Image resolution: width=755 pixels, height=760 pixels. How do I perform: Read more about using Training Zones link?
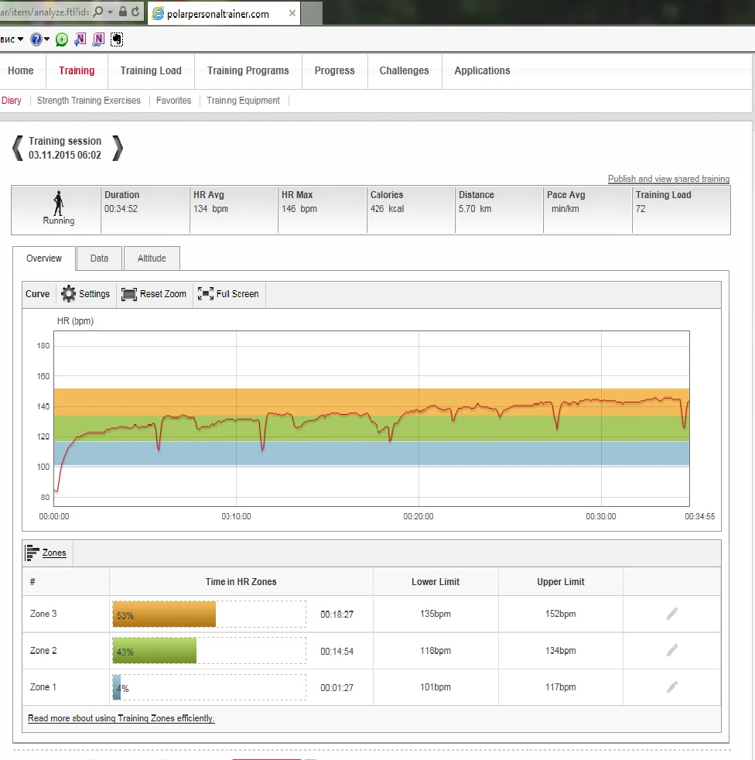coord(121,718)
